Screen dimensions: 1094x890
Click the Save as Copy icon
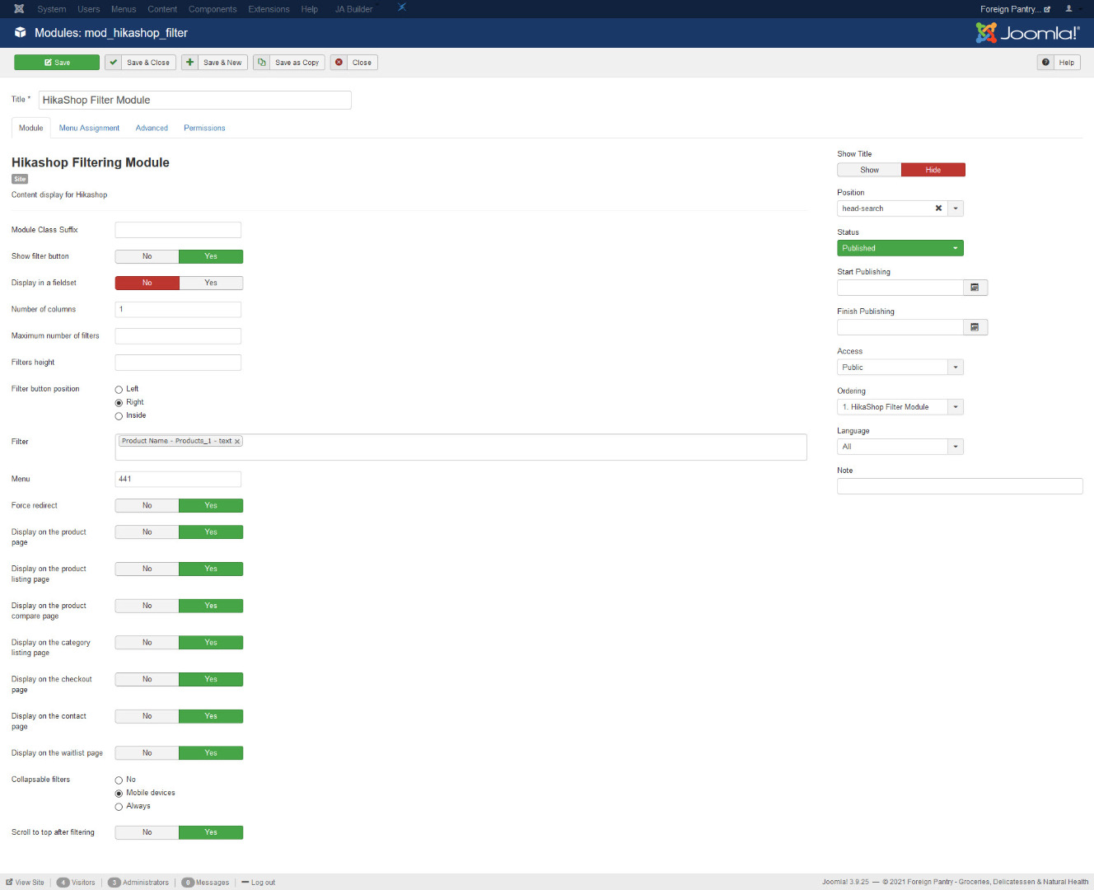262,63
